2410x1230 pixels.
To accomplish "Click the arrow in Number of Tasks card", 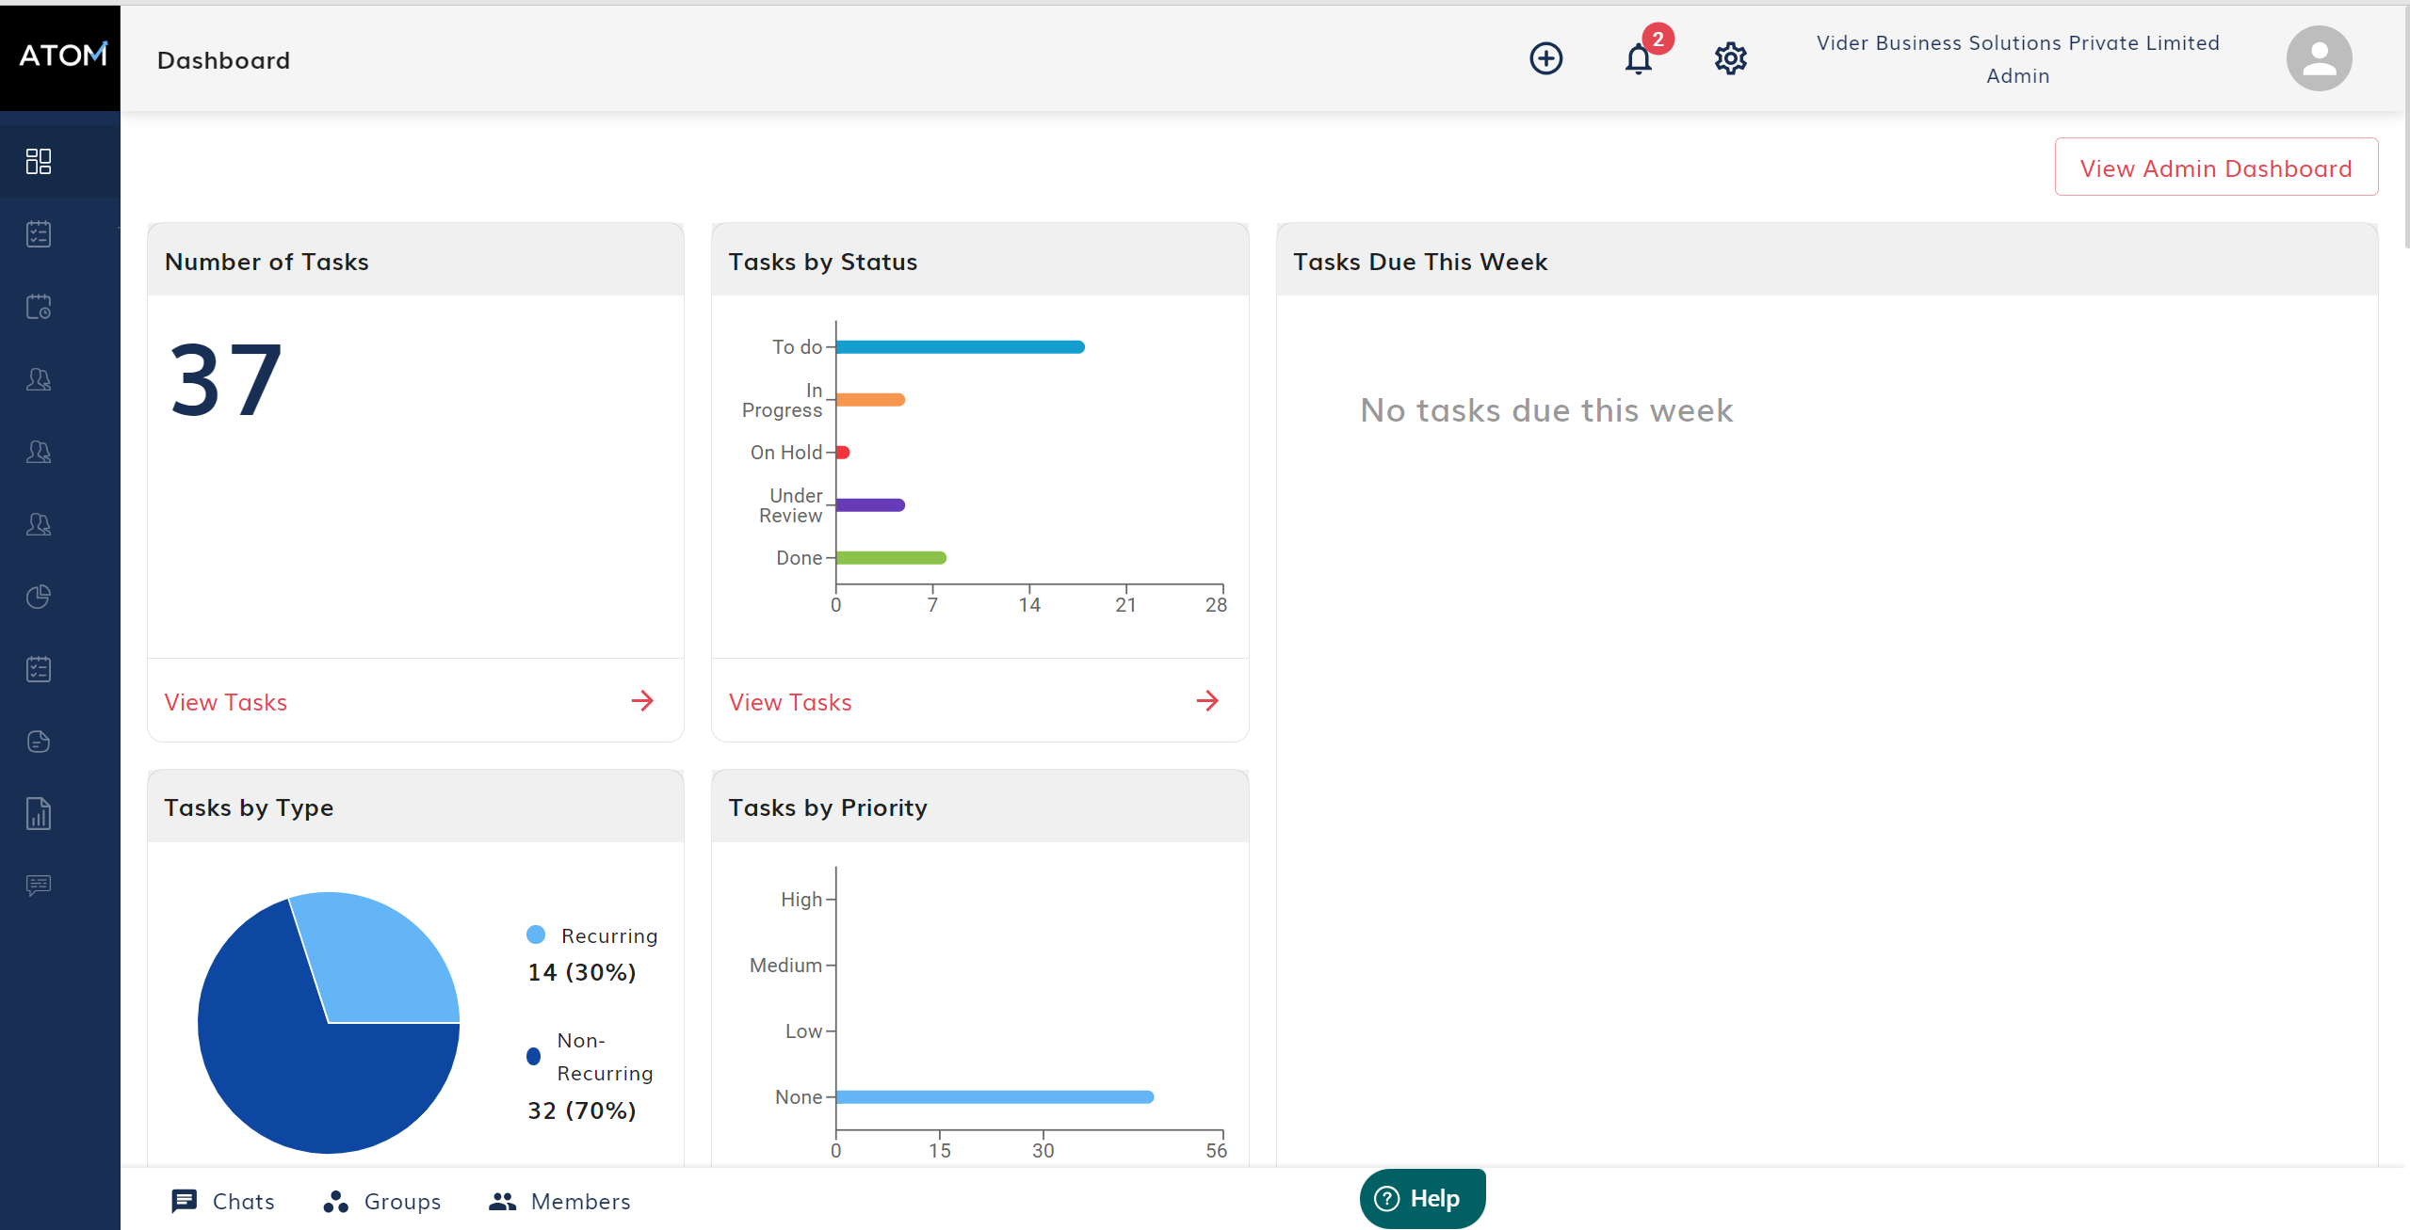I will 642,701.
